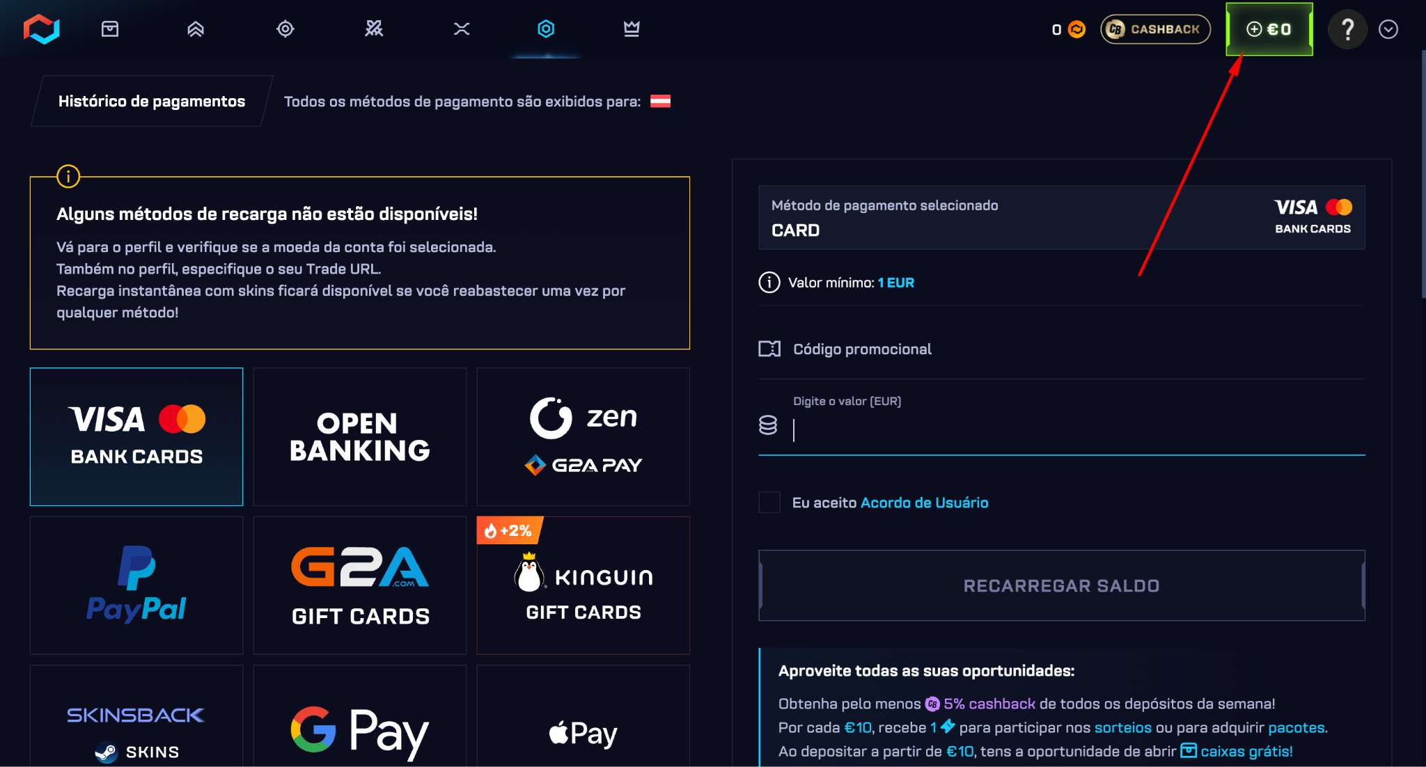Viewport: 1426px width, 767px height.
Task: Select Visa Bank Cards payment method
Action: click(x=136, y=436)
